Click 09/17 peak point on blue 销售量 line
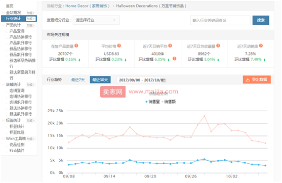Viewport: 282px width, 183px height. pyautogui.click(x=130, y=160)
